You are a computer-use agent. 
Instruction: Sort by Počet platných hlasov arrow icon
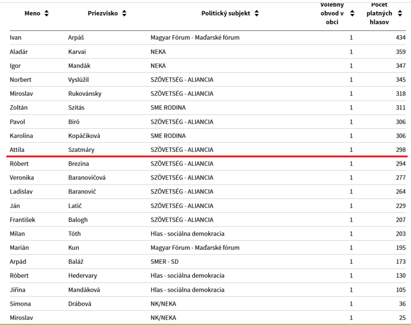pos(400,13)
